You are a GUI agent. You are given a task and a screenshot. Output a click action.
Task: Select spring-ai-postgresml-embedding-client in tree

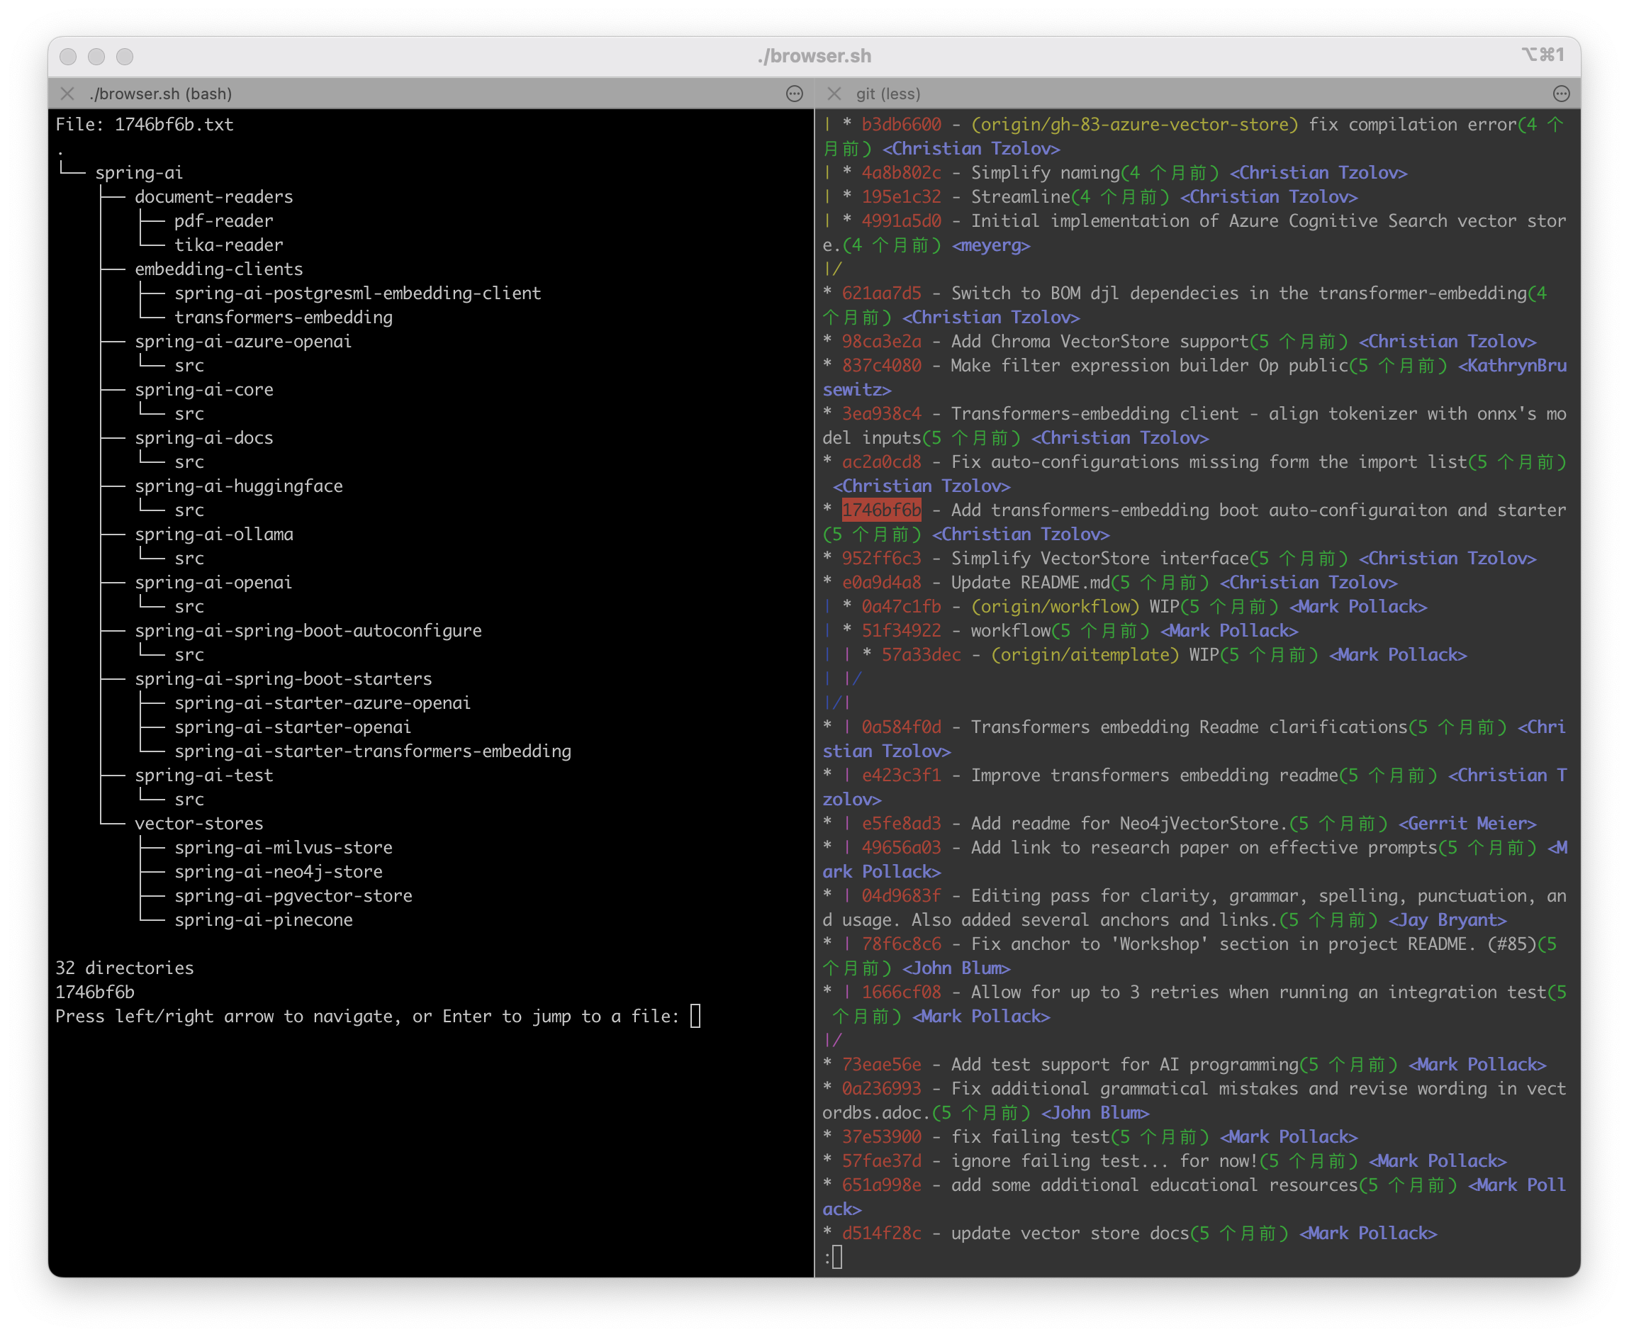coord(357,293)
